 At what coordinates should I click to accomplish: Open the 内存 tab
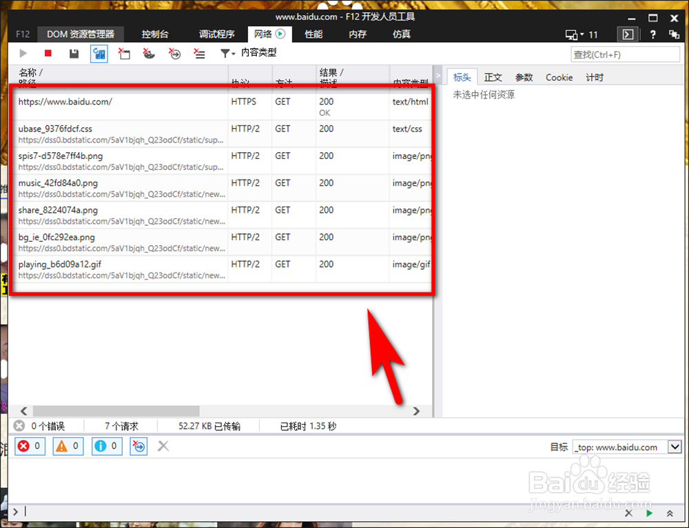pos(358,34)
